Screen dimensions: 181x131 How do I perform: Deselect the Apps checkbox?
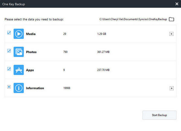9,69
